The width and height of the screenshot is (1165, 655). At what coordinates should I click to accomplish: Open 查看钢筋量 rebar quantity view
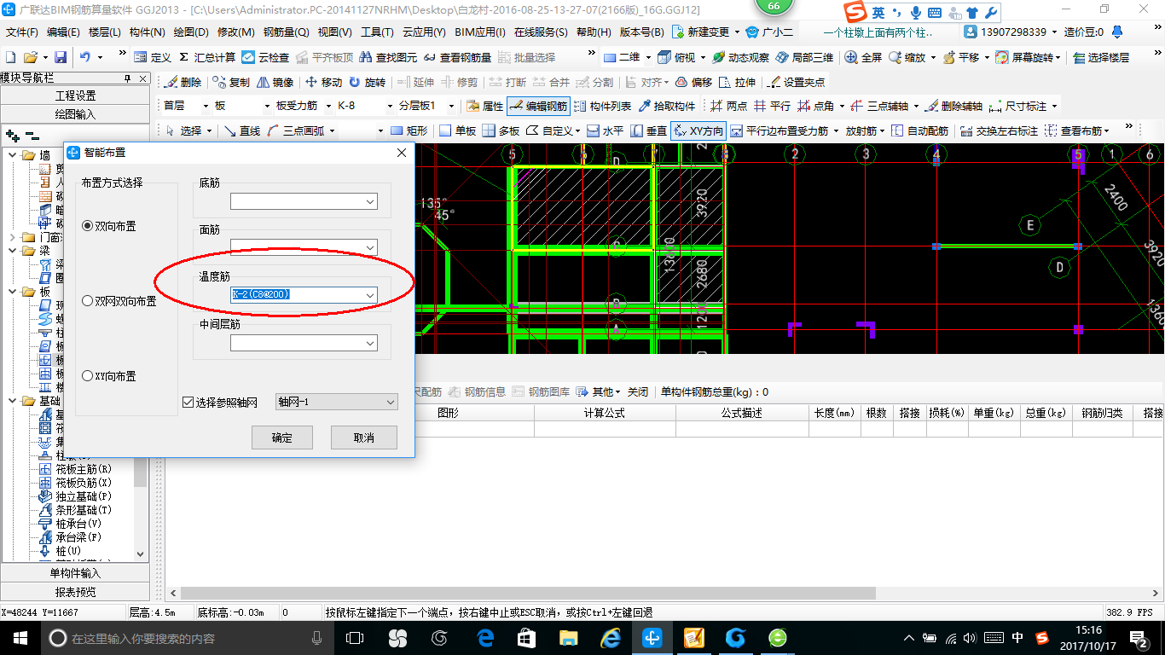pyautogui.click(x=457, y=57)
